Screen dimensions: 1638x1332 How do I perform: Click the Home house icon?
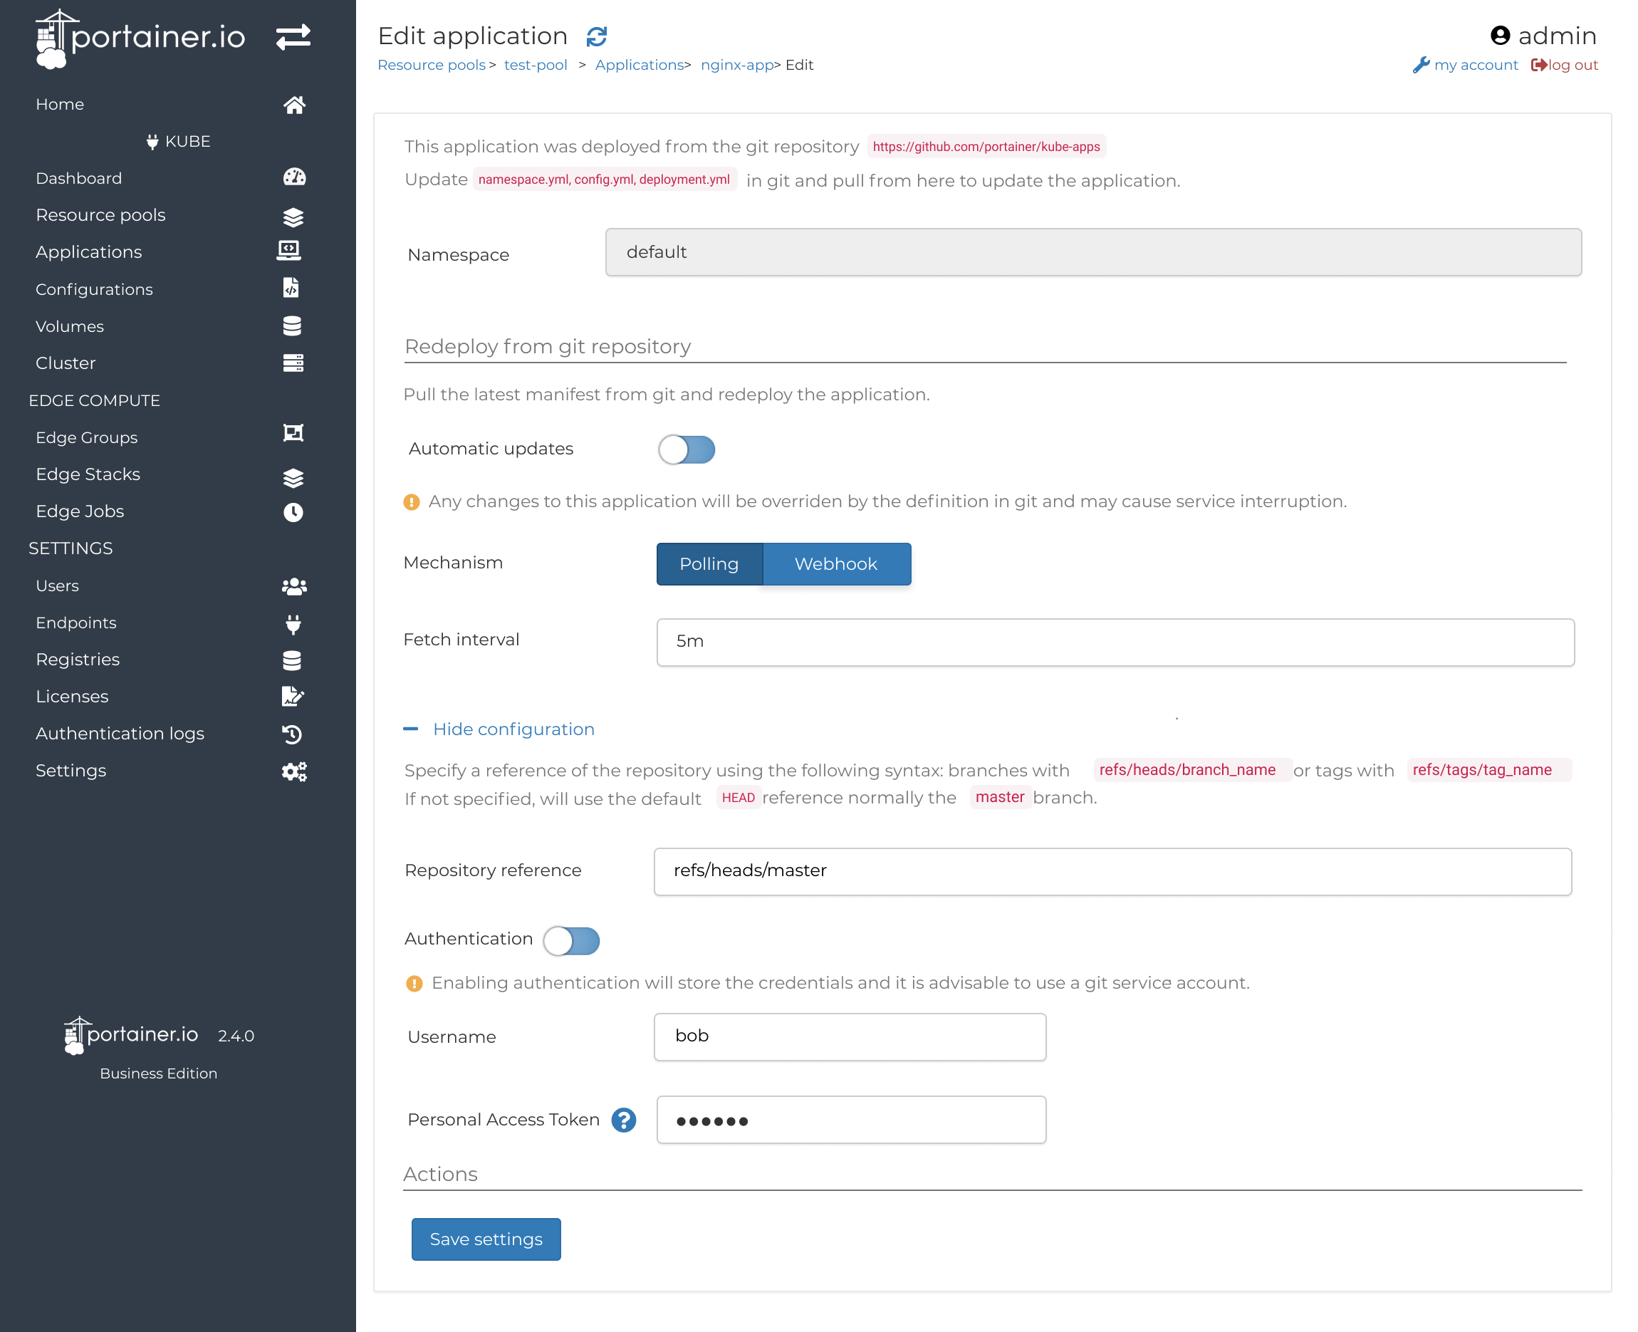click(294, 104)
